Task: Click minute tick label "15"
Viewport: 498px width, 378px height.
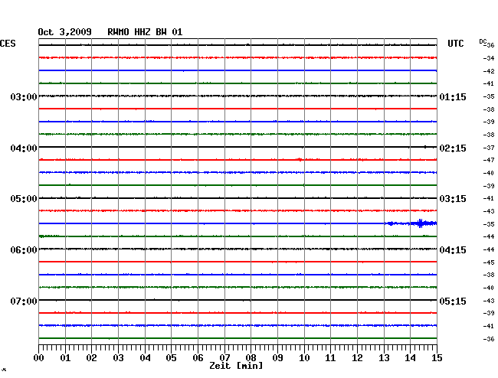Action: coord(437,358)
